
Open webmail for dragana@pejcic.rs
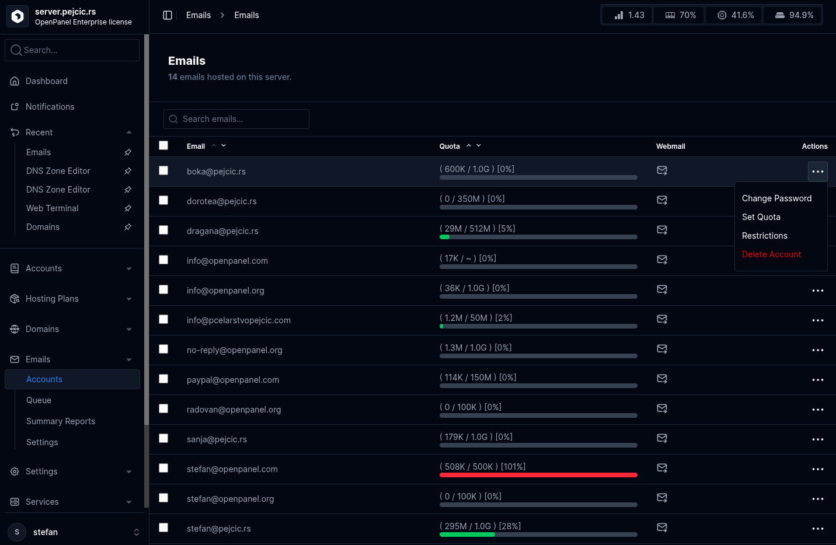coord(662,230)
